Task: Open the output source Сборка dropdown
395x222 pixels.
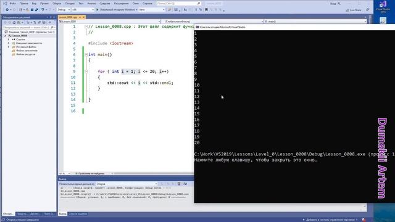Action: point(127,184)
